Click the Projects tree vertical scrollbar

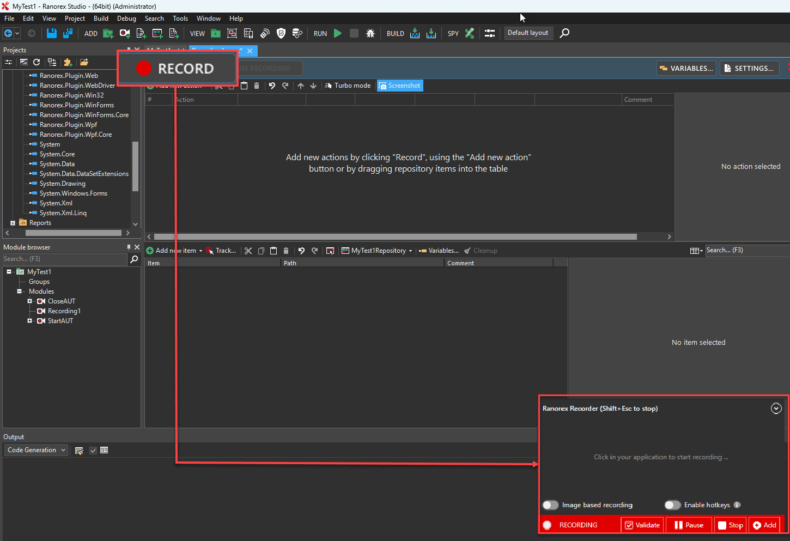(x=135, y=166)
